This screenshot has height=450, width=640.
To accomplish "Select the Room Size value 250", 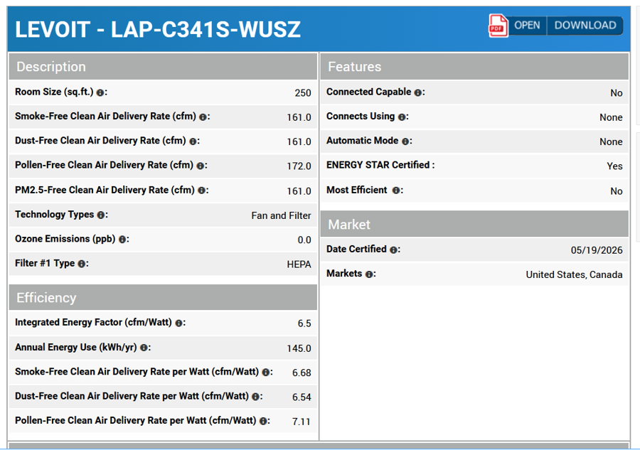I will (x=303, y=93).
